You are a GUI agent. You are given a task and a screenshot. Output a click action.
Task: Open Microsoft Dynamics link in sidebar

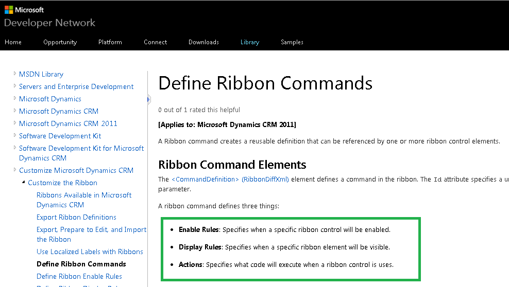tap(50, 99)
